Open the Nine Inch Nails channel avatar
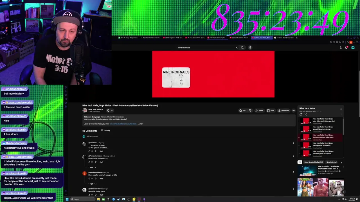360x202 pixels. tap(85, 111)
